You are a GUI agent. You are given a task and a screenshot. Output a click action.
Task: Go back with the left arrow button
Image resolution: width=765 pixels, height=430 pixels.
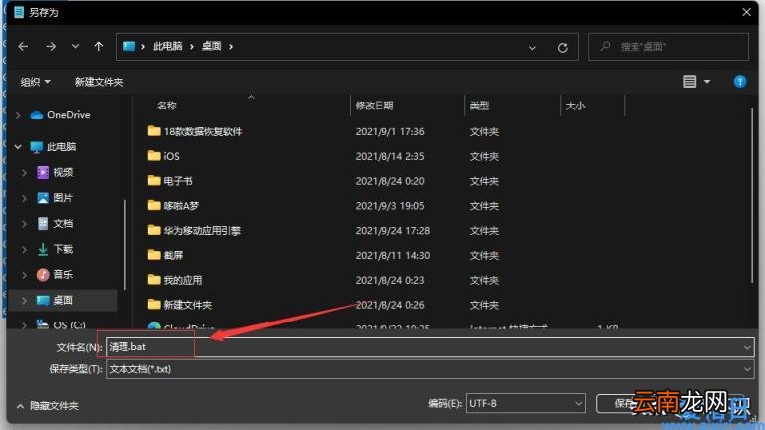(x=23, y=47)
